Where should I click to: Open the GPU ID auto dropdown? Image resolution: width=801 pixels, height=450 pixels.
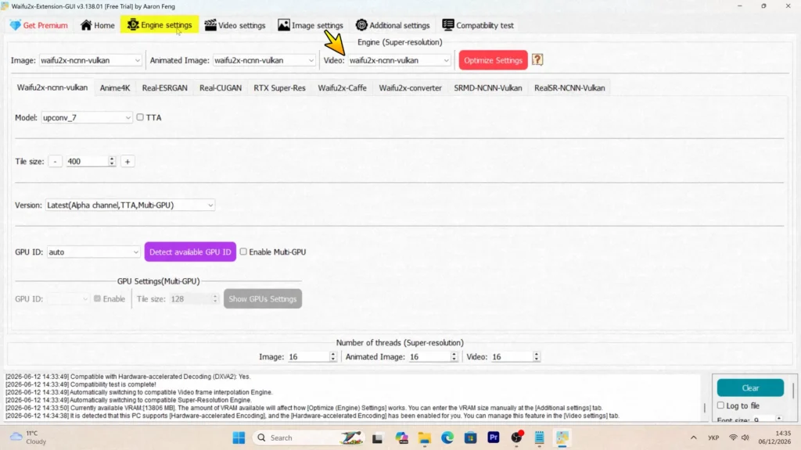point(94,252)
